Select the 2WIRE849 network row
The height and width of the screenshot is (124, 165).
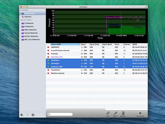tap(97, 47)
